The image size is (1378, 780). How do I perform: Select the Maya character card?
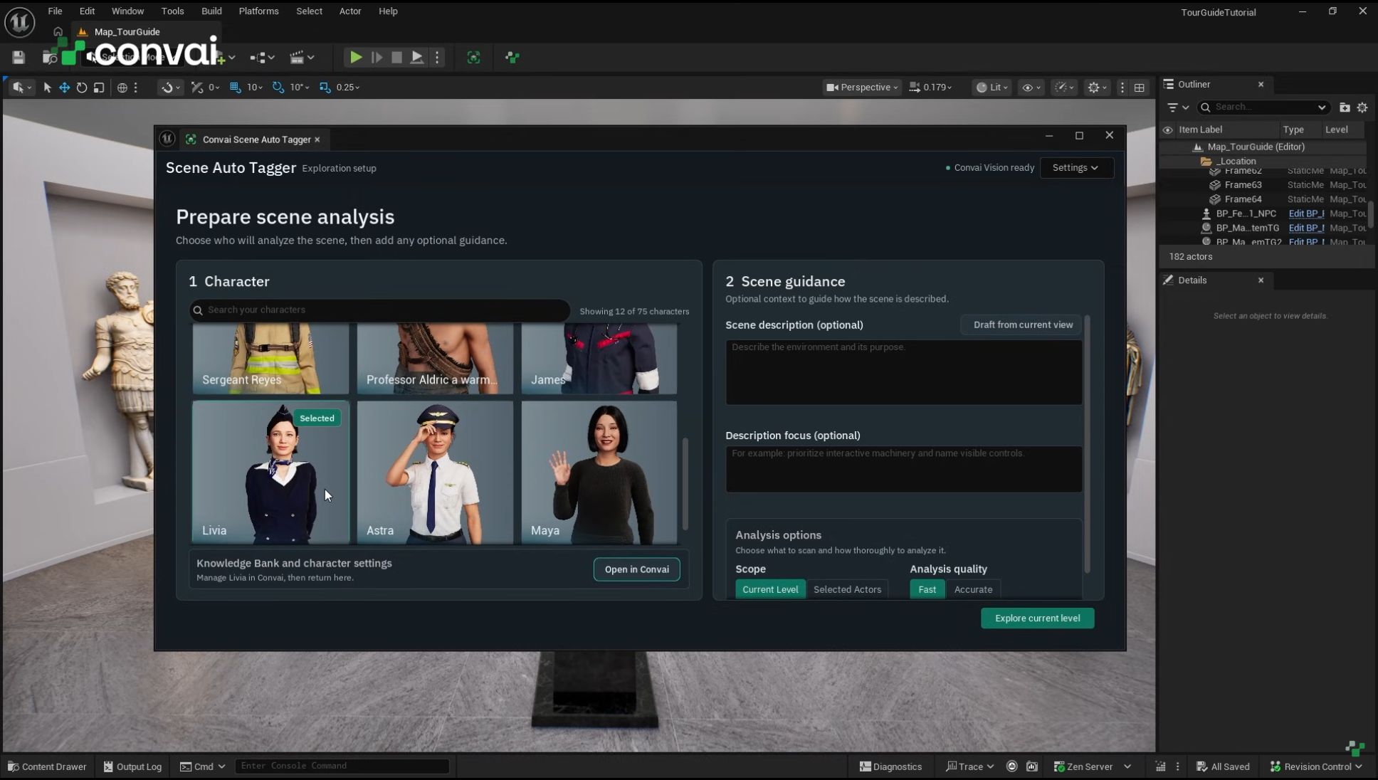click(599, 473)
